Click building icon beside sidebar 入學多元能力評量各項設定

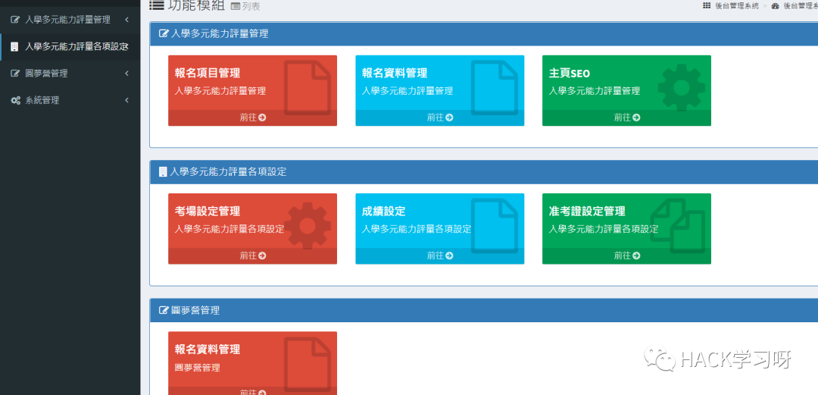click(x=14, y=46)
